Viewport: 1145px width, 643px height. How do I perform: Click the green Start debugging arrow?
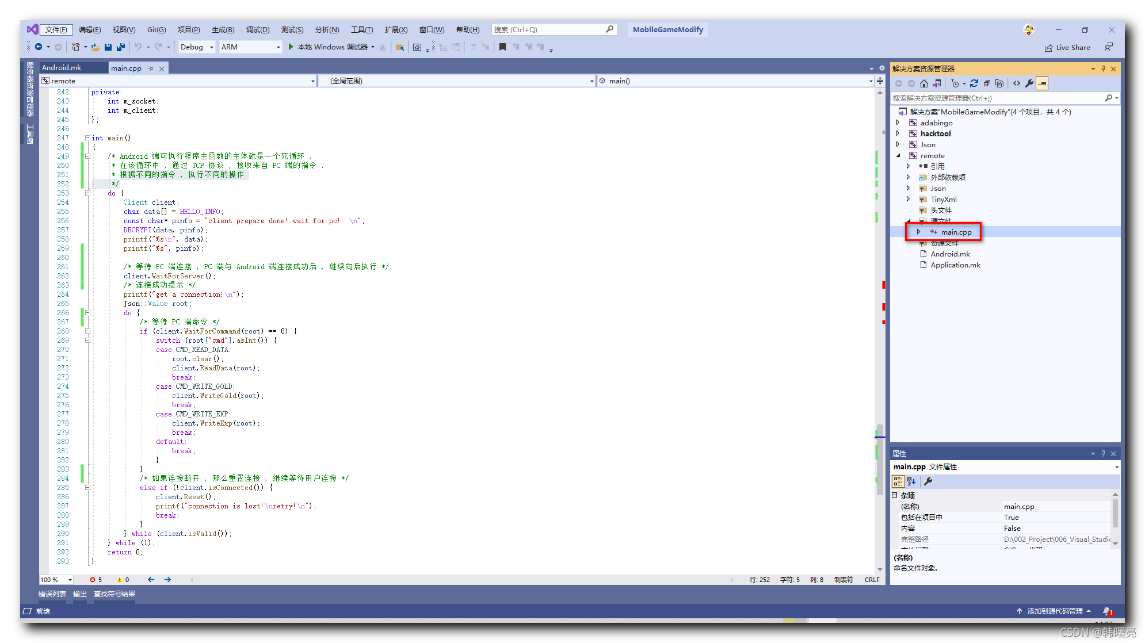pyautogui.click(x=291, y=47)
